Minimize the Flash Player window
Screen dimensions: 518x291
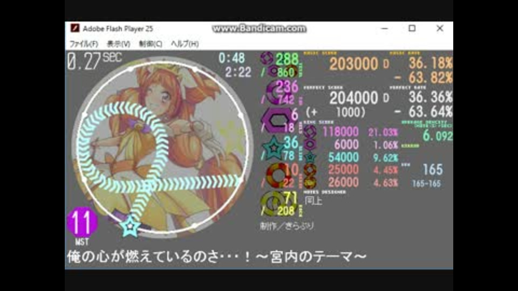tap(384, 29)
